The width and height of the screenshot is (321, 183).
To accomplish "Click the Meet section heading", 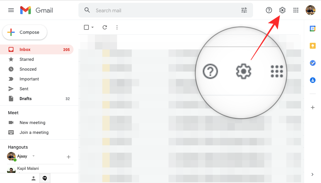I will 13,113.
